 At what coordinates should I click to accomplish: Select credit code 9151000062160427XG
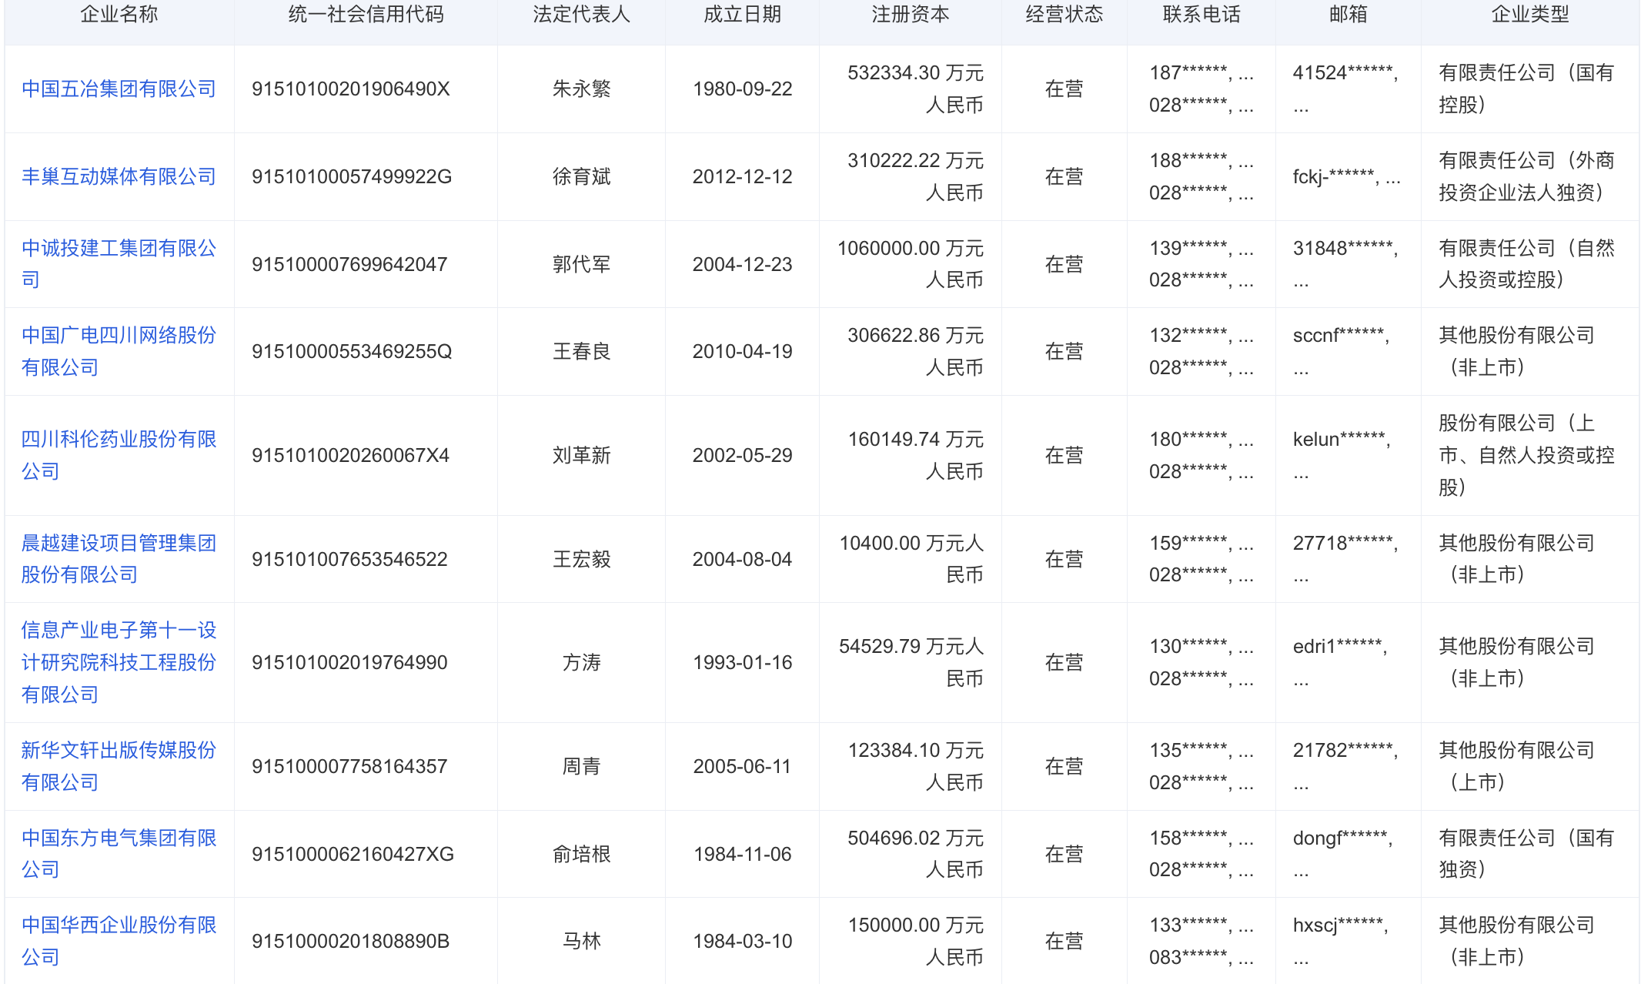pos(353,854)
